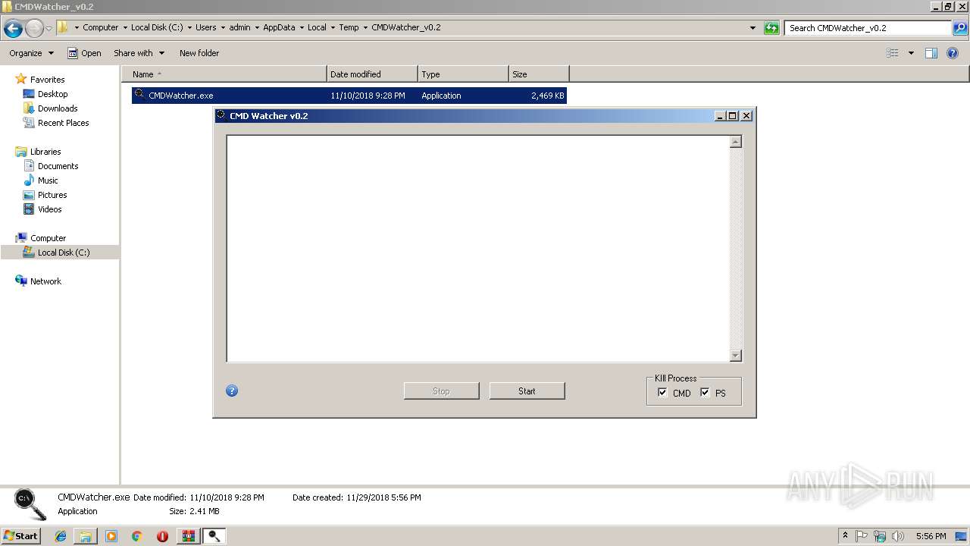Image resolution: width=970 pixels, height=546 pixels.
Task: Expand the Share with dropdown
Action: [x=139, y=53]
